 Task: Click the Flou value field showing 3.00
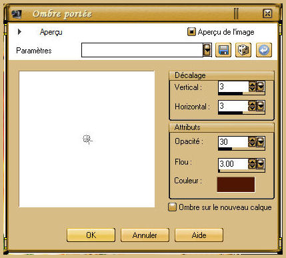[233, 164]
